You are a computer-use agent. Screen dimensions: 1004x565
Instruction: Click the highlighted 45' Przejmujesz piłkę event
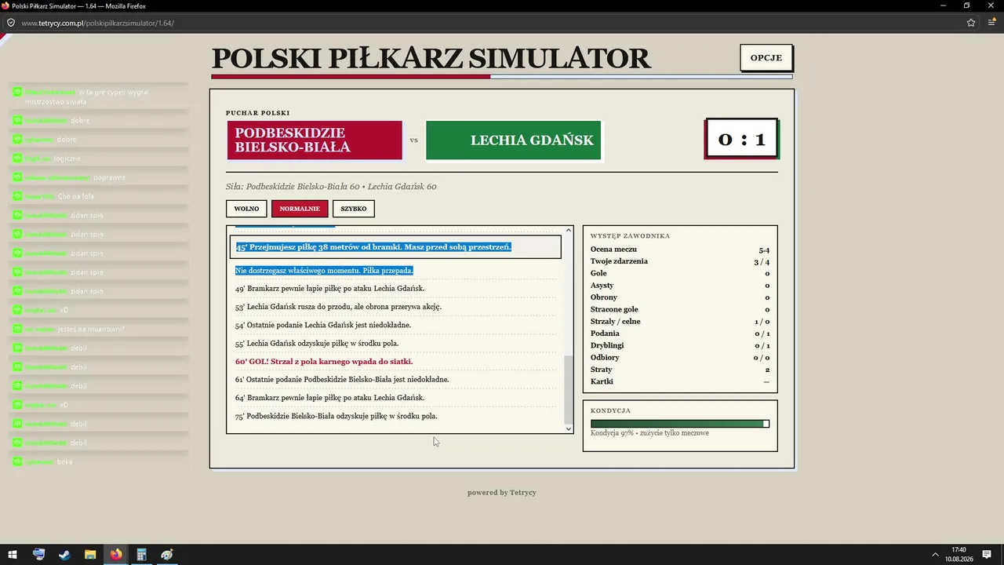(395, 247)
